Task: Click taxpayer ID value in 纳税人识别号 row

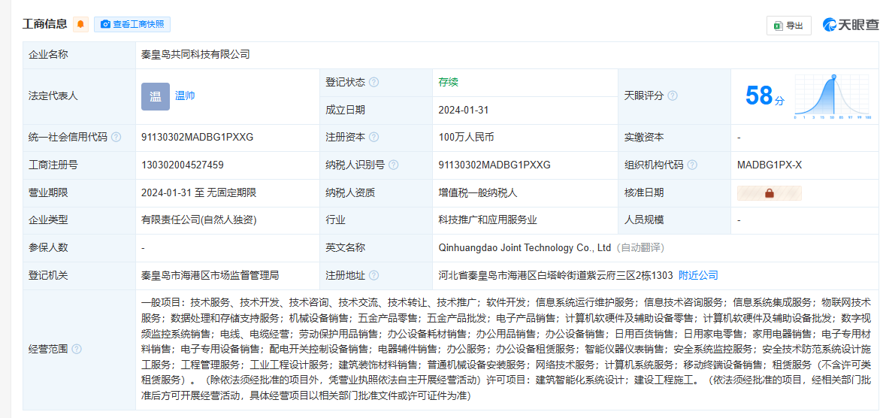Action: pos(494,165)
